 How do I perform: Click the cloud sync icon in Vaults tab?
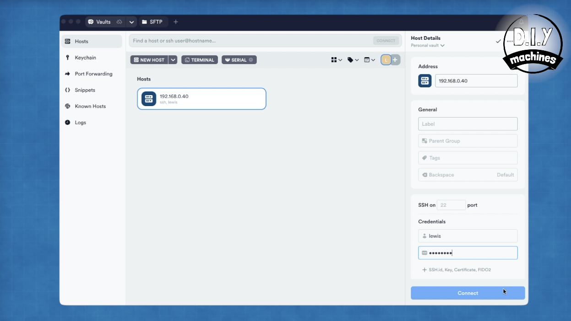(x=120, y=22)
